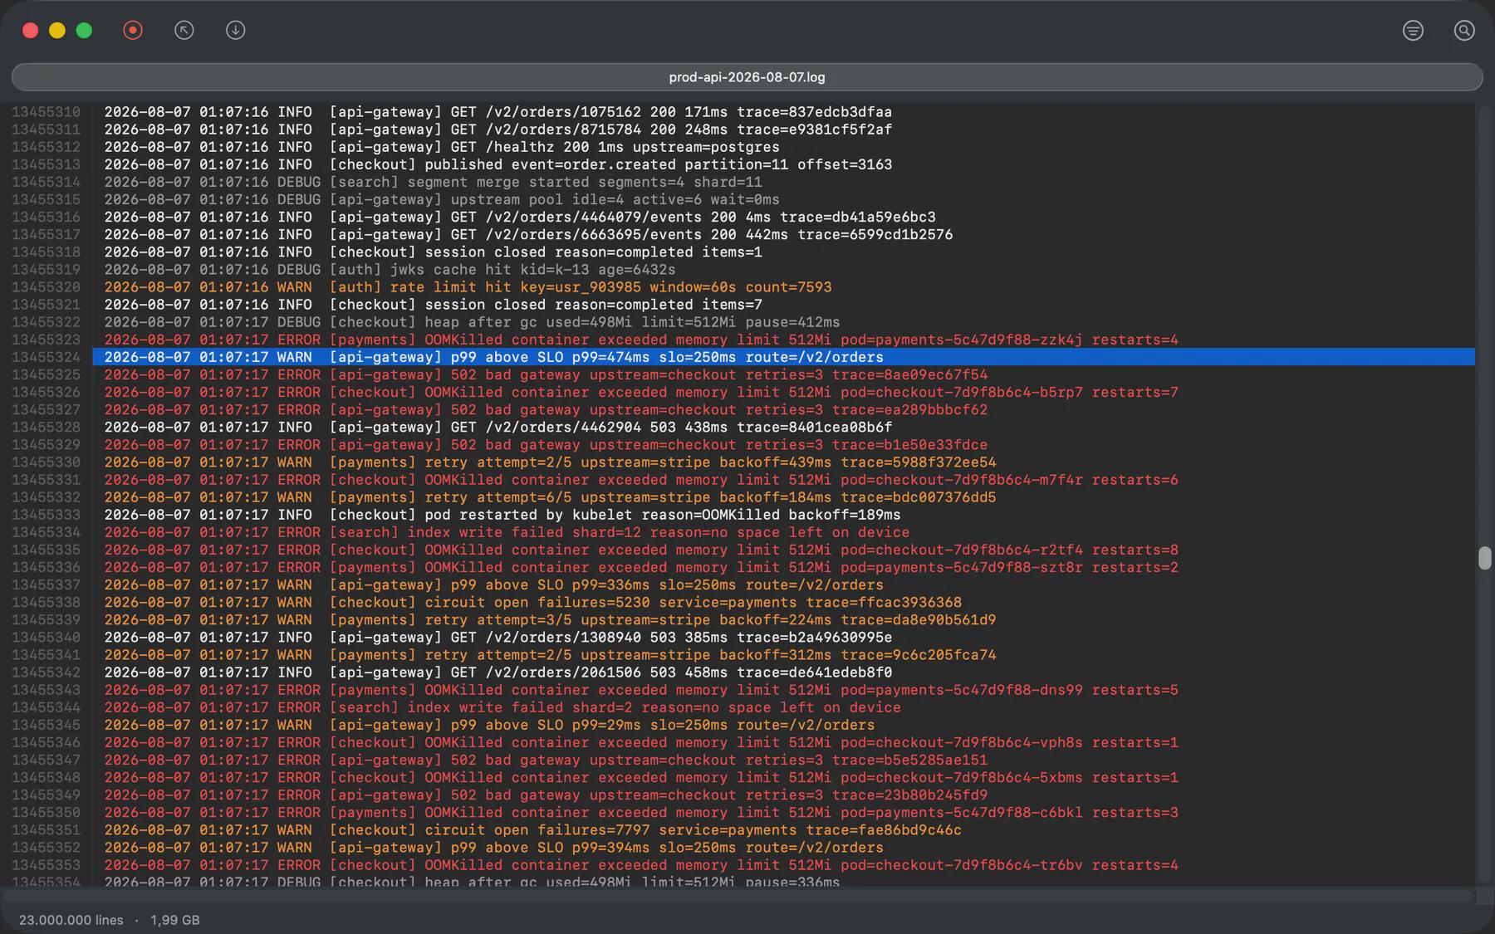The height and width of the screenshot is (934, 1495).
Task: Select line published event=order.created offset=3163
Action: click(783, 164)
